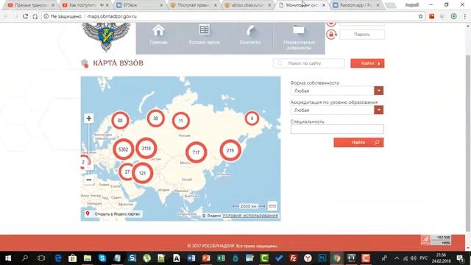Open the green circle extension icon
The image size is (471, 265).
click(454, 16)
